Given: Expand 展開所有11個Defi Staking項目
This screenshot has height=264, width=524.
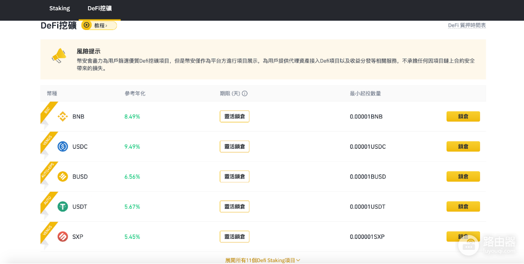Looking at the screenshot, I should pos(262,260).
